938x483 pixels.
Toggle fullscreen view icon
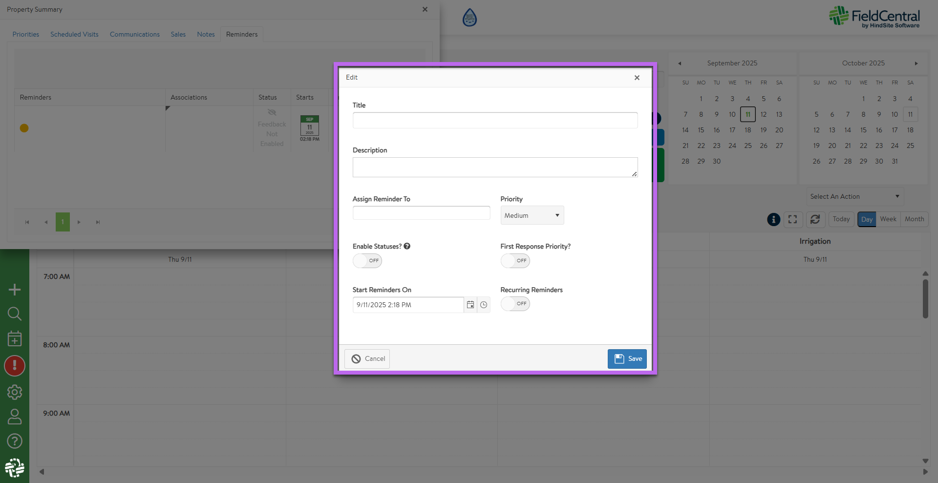(792, 219)
